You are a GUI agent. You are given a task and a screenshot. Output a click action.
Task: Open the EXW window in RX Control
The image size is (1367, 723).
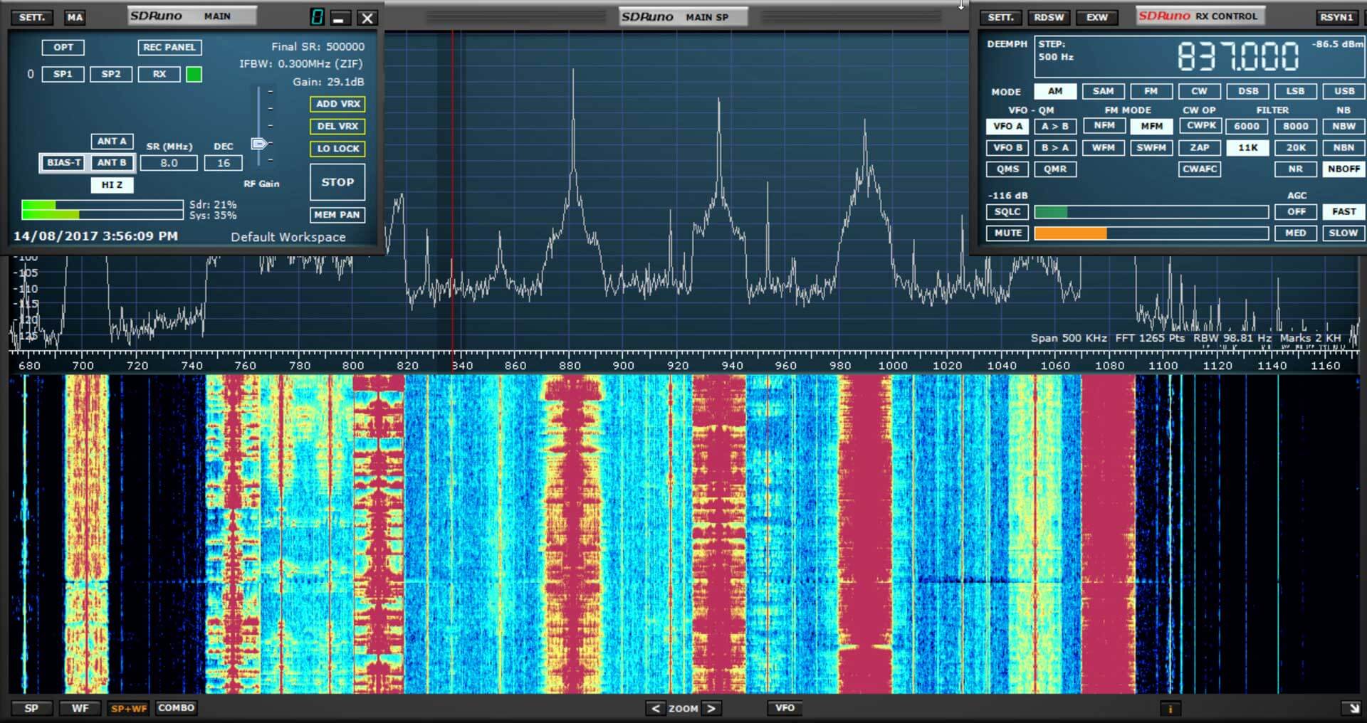tap(1097, 17)
